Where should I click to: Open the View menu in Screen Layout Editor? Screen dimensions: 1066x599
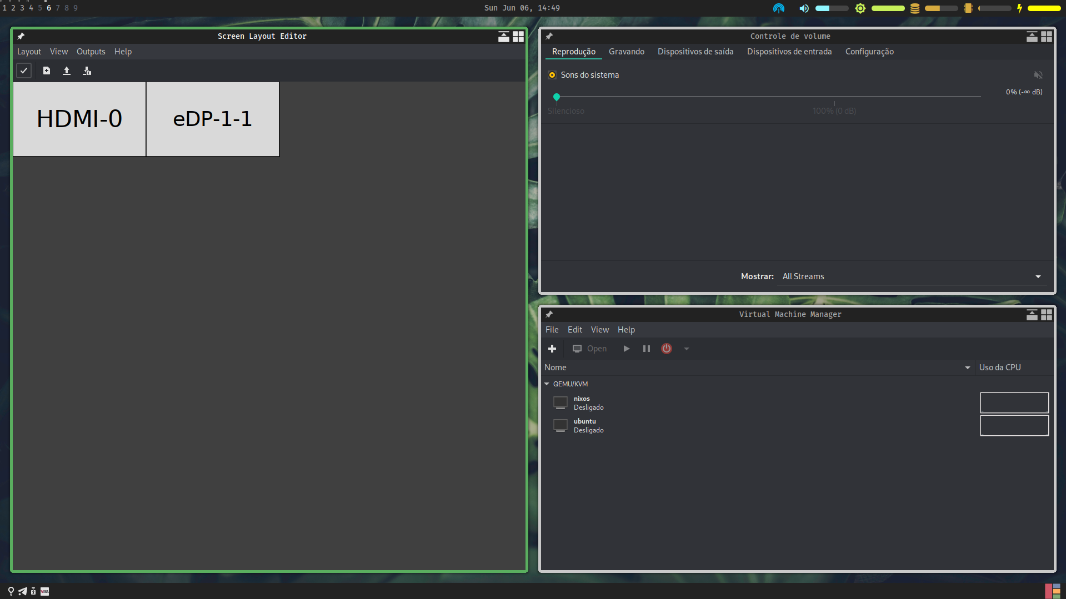point(59,52)
